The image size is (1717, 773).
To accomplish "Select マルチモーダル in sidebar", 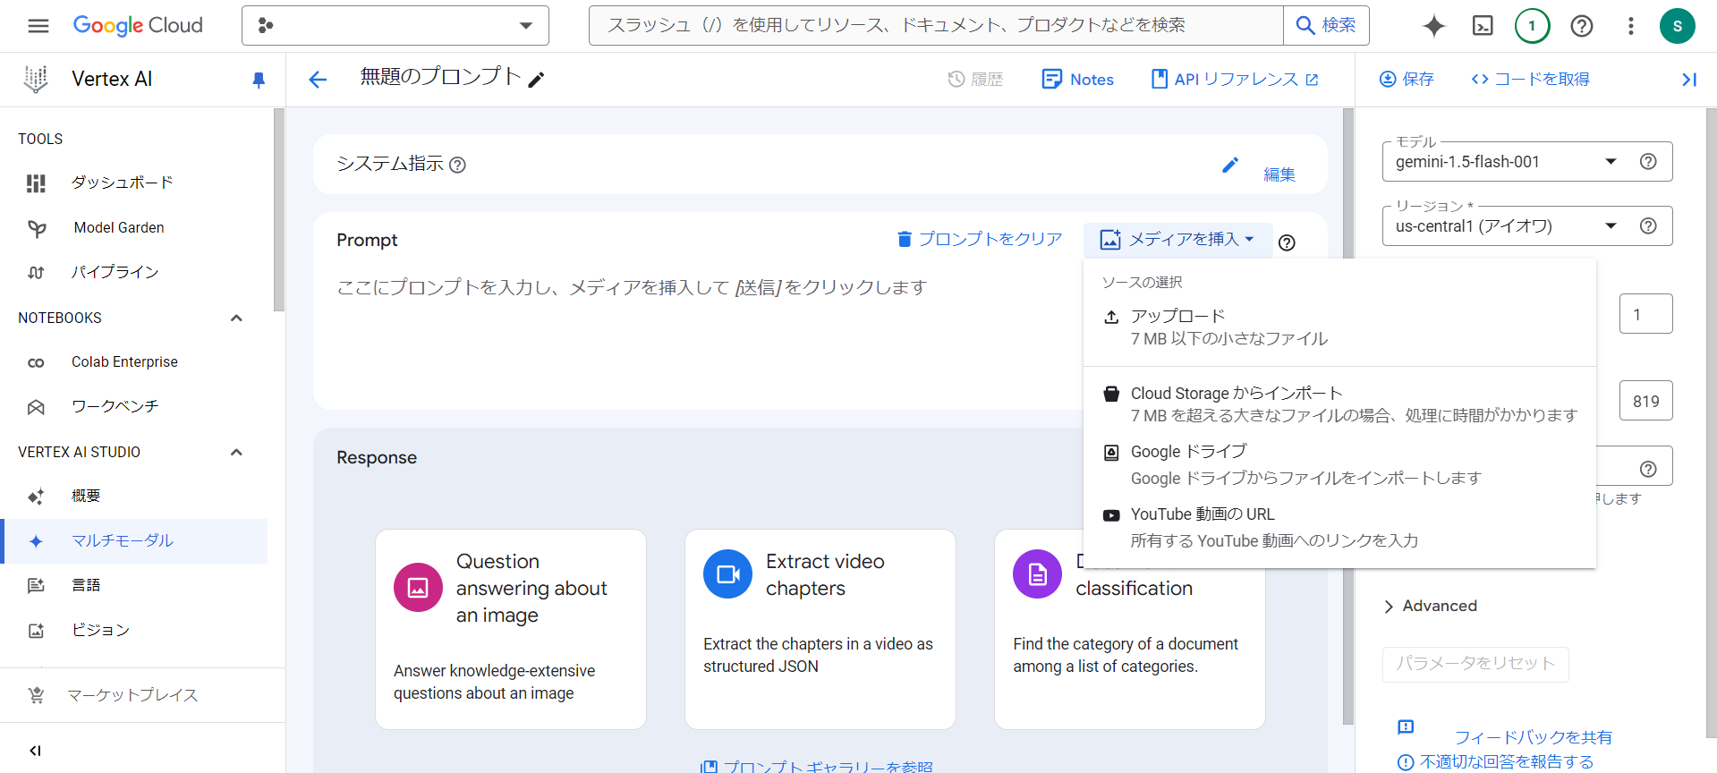I will coord(134,541).
